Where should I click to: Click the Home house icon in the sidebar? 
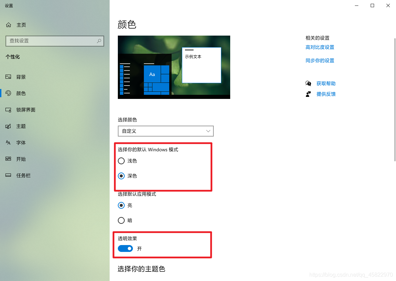(x=9, y=25)
